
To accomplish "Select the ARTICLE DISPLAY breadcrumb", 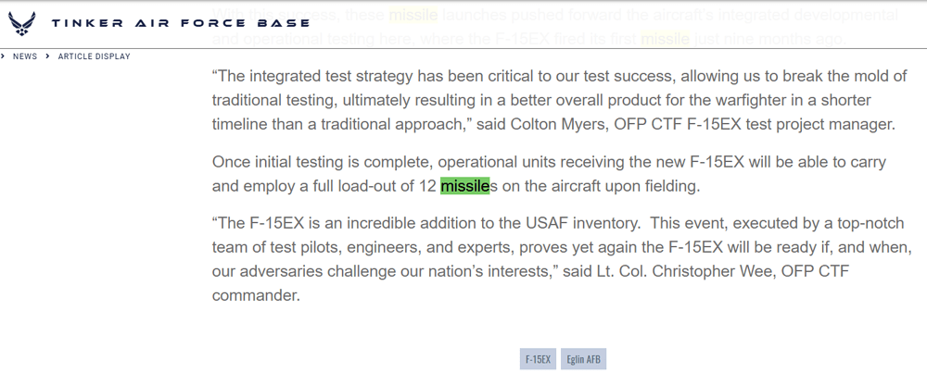I will pyautogui.click(x=94, y=56).
